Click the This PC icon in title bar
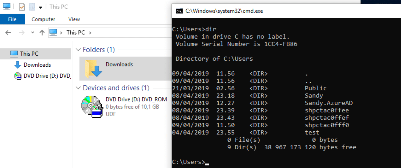Screen dimensions: 401x168 click(x=7, y=6)
